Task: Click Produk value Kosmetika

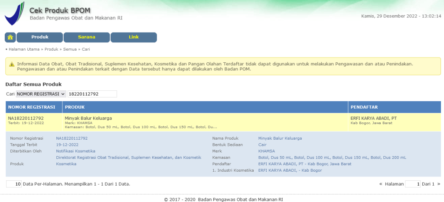Action: 66,164
